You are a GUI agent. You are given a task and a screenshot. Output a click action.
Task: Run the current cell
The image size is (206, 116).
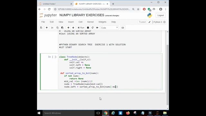(81, 28)
